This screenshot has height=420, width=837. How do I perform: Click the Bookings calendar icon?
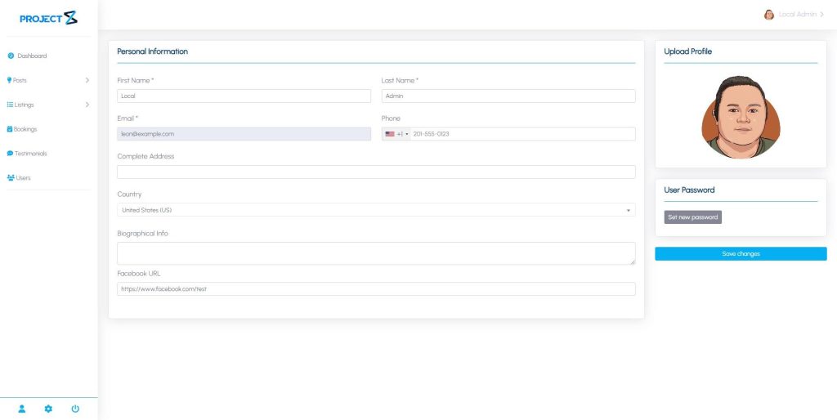click(10, 129)
